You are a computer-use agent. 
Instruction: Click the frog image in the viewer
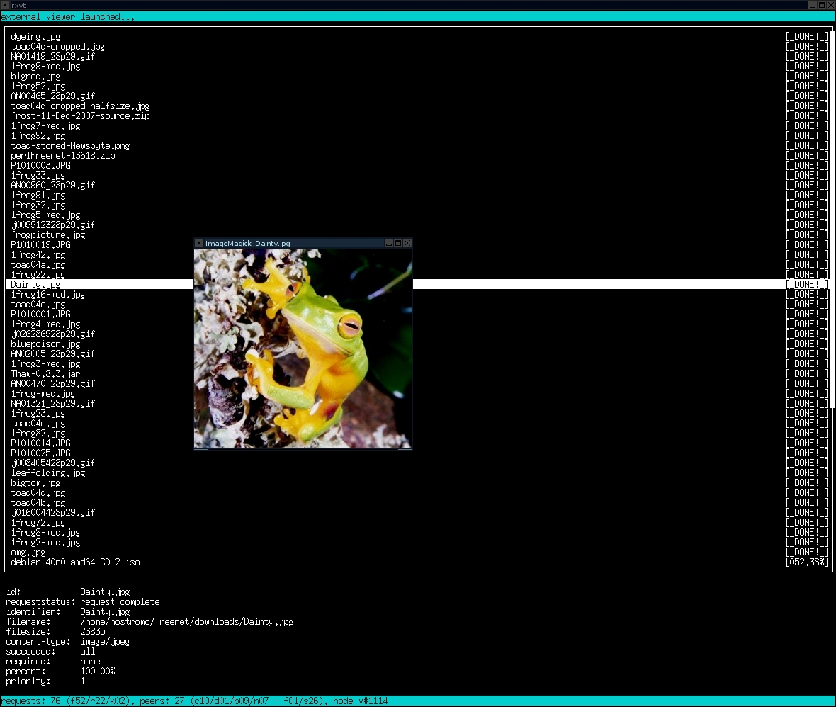pos(303,349)
